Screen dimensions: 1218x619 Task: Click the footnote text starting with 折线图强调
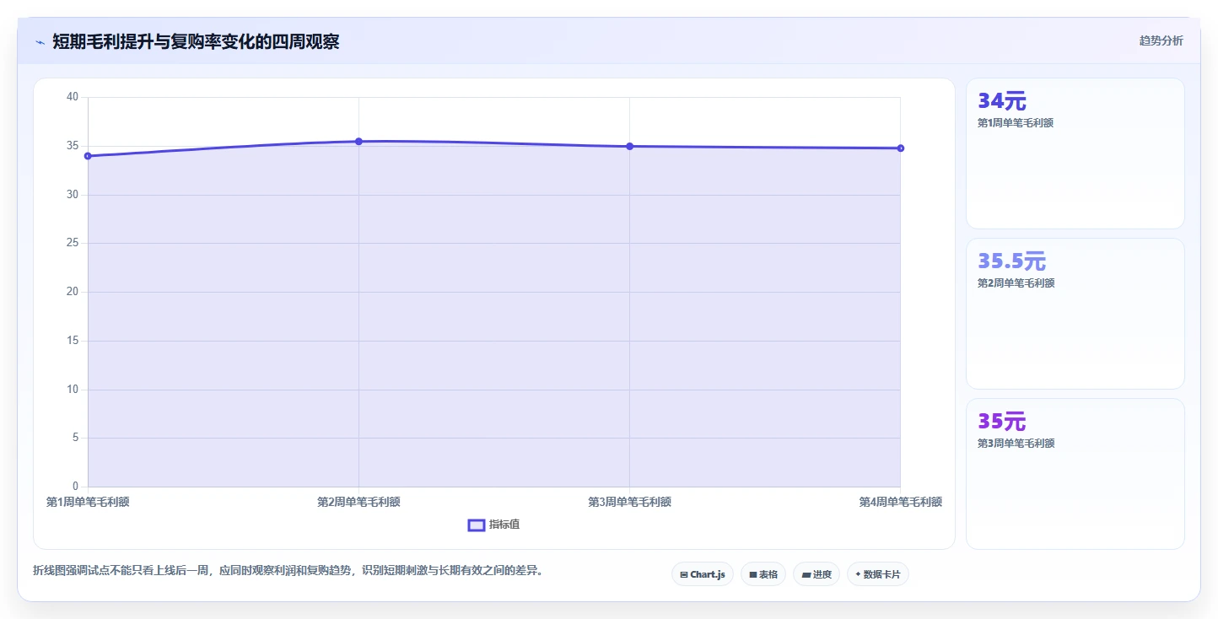pyautogui.click(x=290, y=571)
